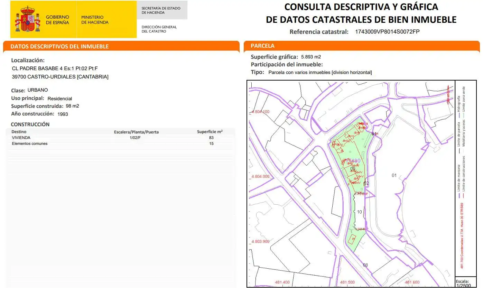This screenshot has height=288, width=483.
Task: Select parcel 10 on the map
Action: point(360,212)
